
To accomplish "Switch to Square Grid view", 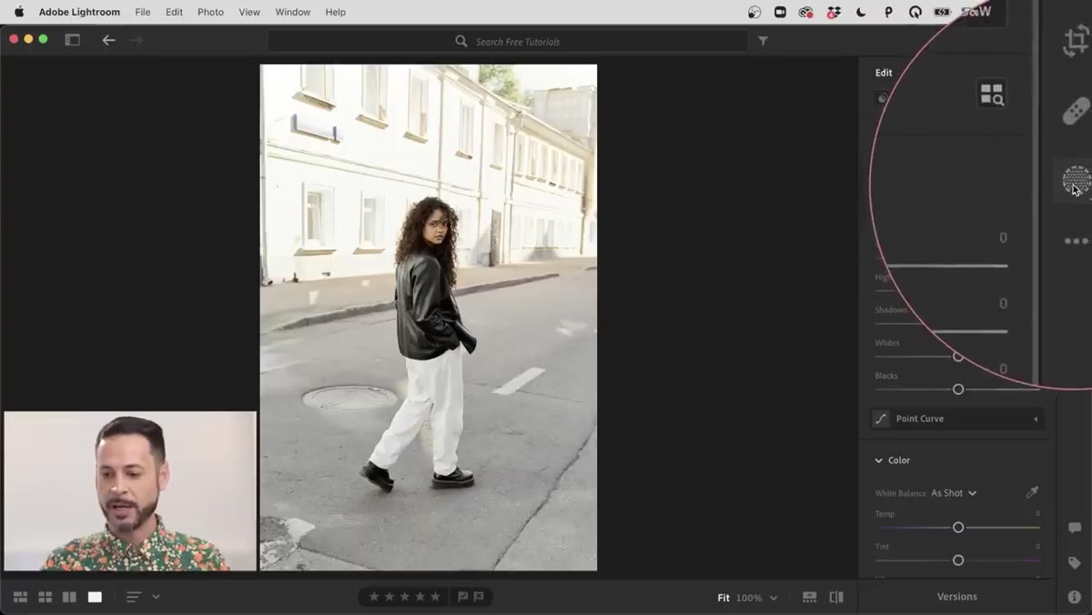I will pos(45,597).
